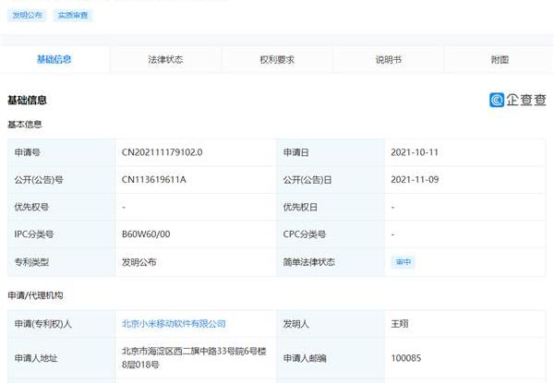
Task: Open the 附图 tab
Action: 500,59
